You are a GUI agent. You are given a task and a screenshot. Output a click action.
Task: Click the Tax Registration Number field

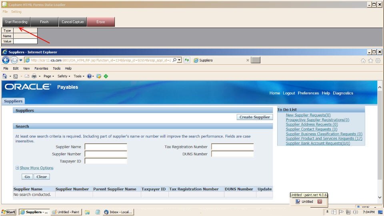point(232,147)
